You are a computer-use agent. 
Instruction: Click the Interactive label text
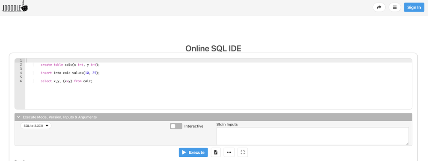[194, 126]
